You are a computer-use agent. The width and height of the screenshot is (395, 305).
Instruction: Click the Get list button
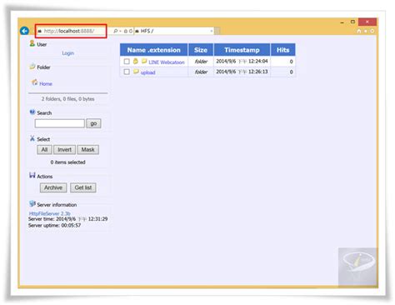point(83,187)
